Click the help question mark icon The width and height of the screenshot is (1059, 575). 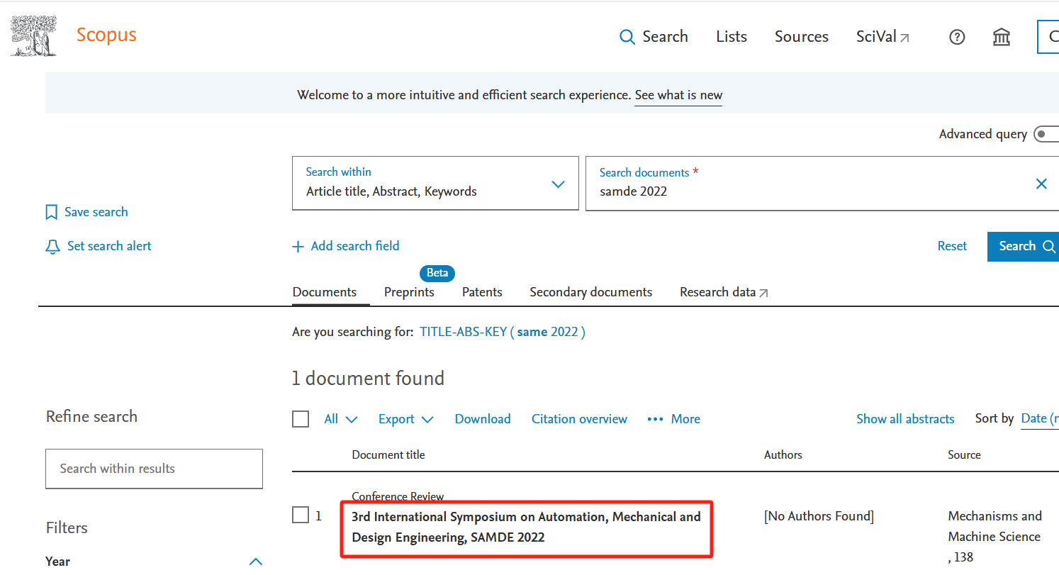pyautogui.click(x=957, y=37)
